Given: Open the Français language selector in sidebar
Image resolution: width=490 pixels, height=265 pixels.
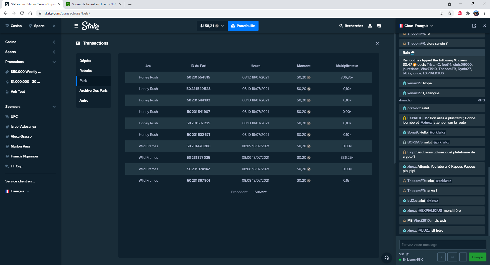Looking at the screenshot, I should click(17, 191).
